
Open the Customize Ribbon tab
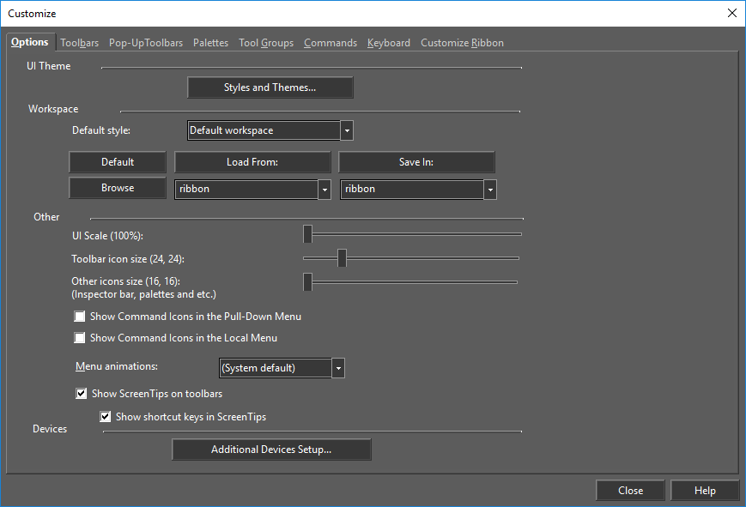462,43
